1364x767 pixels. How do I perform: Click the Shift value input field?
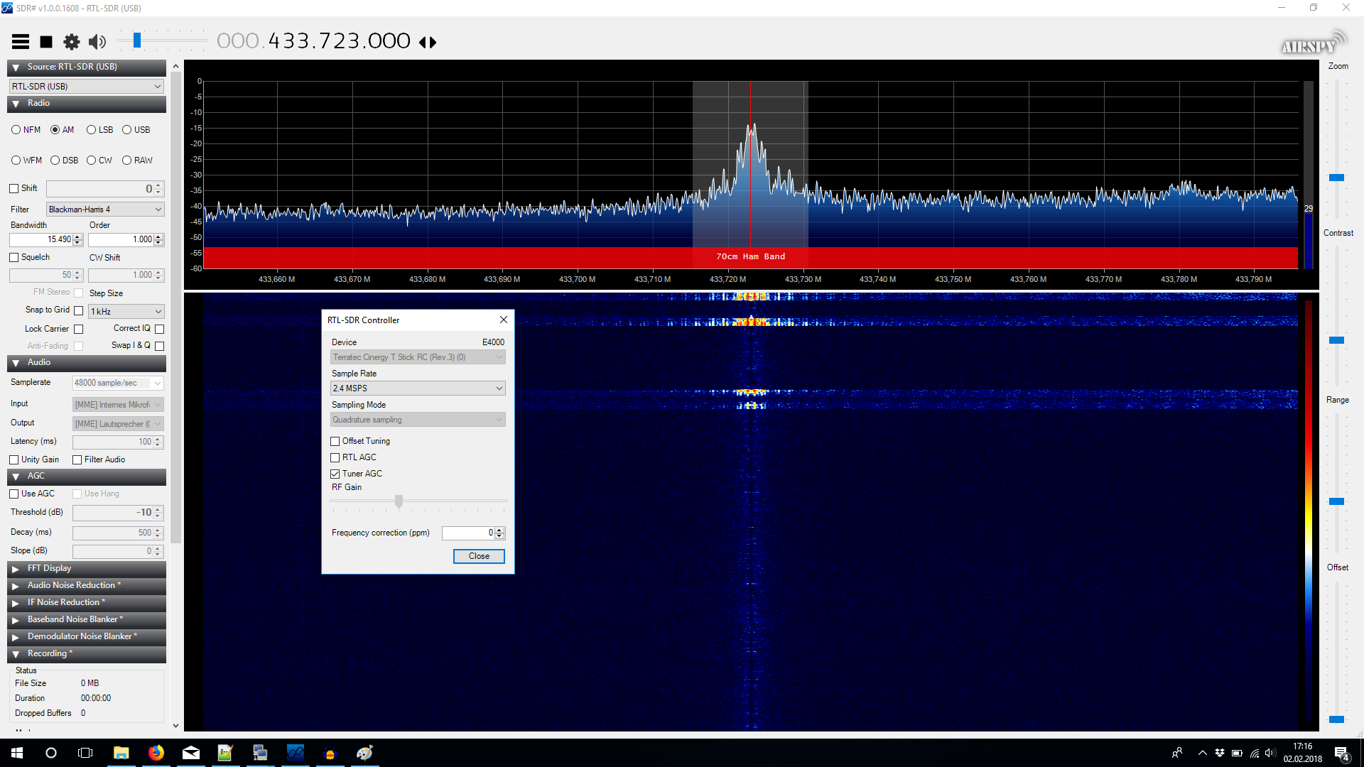coord(100,189)
